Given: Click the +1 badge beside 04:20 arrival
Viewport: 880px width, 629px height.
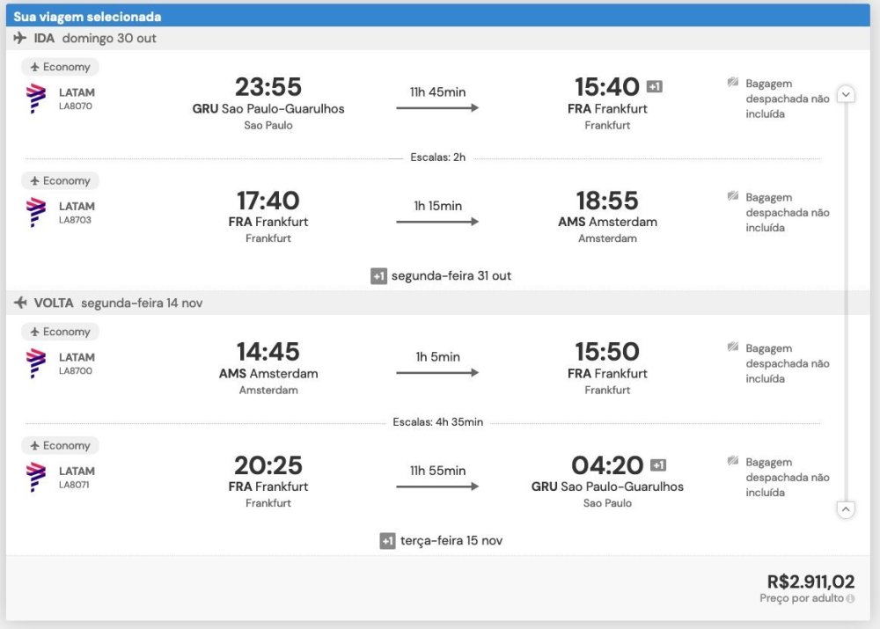Looking at the screenshot, I should coord(657,464).
